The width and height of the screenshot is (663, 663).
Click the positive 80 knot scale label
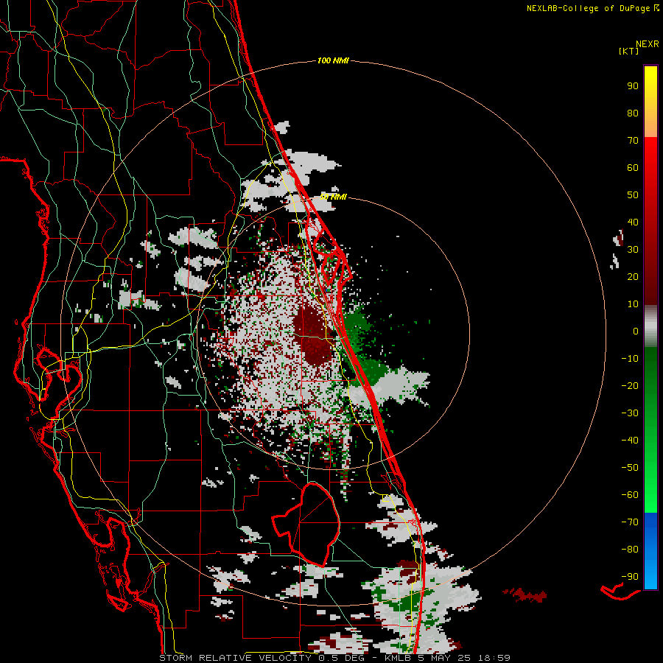click(x=633, y=113)
